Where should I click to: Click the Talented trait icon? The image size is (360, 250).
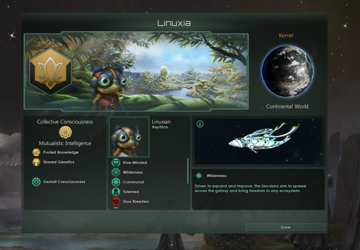coord(116,192)
